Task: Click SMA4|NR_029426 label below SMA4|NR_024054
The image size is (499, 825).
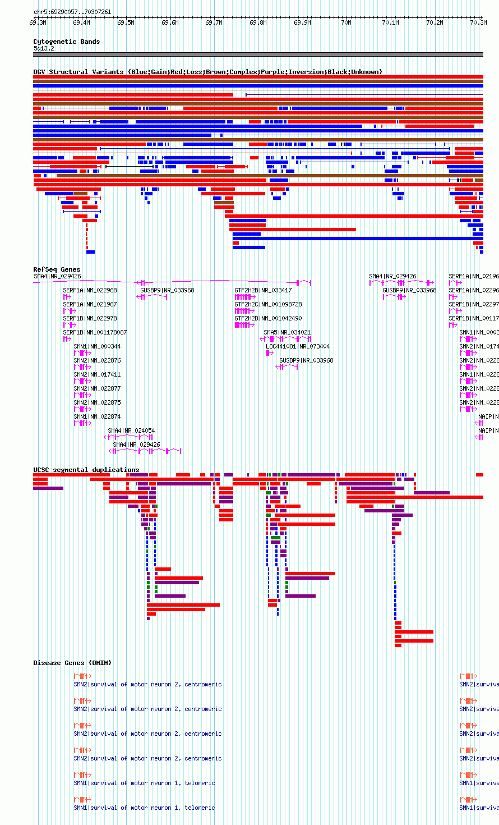Action: tap(136, 444)
